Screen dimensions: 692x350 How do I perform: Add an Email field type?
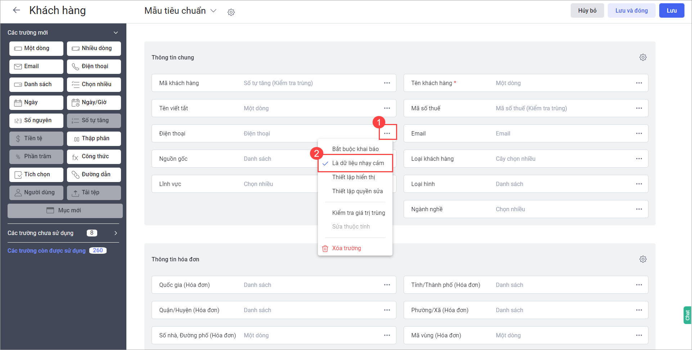pos(36,66)
